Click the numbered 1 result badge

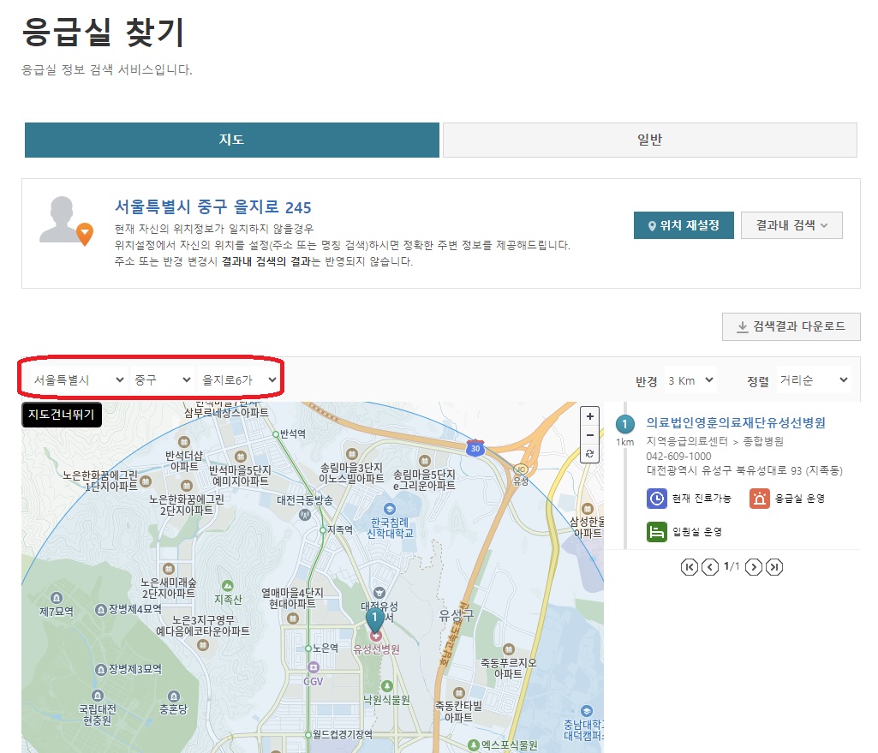pyautogui.click(x=625, y=424)
